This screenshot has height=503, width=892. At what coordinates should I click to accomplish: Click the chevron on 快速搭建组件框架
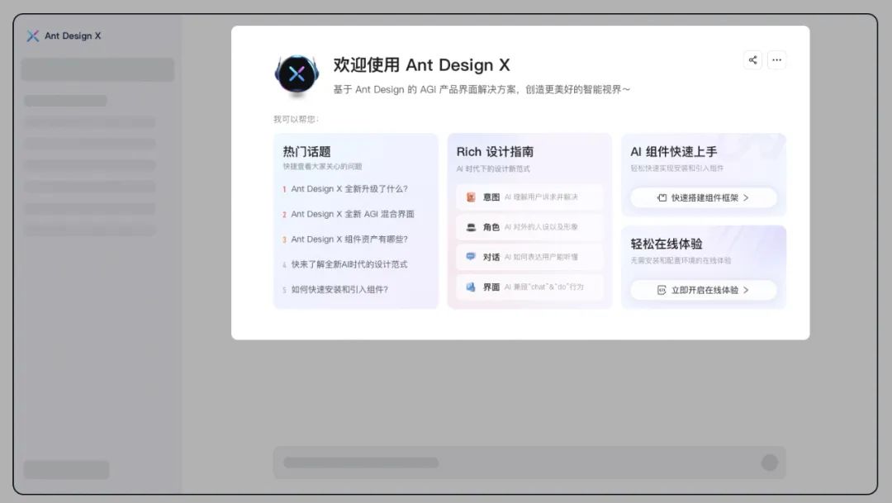pyautogui.click(x=746, y=197)
